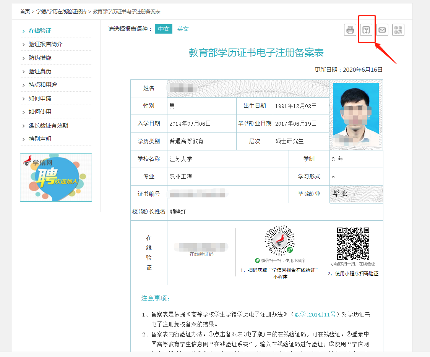Download the report as PDF
Viewport: 430px width, 357px height.
pos(366,30)
